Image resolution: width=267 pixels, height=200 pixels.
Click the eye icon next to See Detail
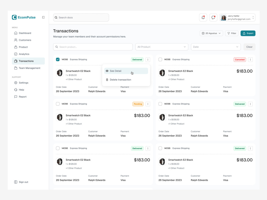(107, 71)
